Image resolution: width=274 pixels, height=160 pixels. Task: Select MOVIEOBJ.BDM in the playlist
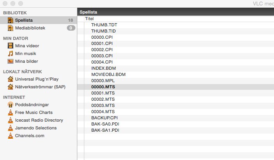[108, 74]
